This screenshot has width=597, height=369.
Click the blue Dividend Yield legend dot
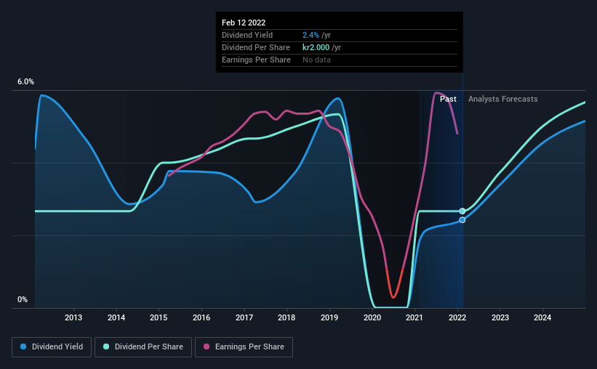pyautogui.click(x=23, y=346)
